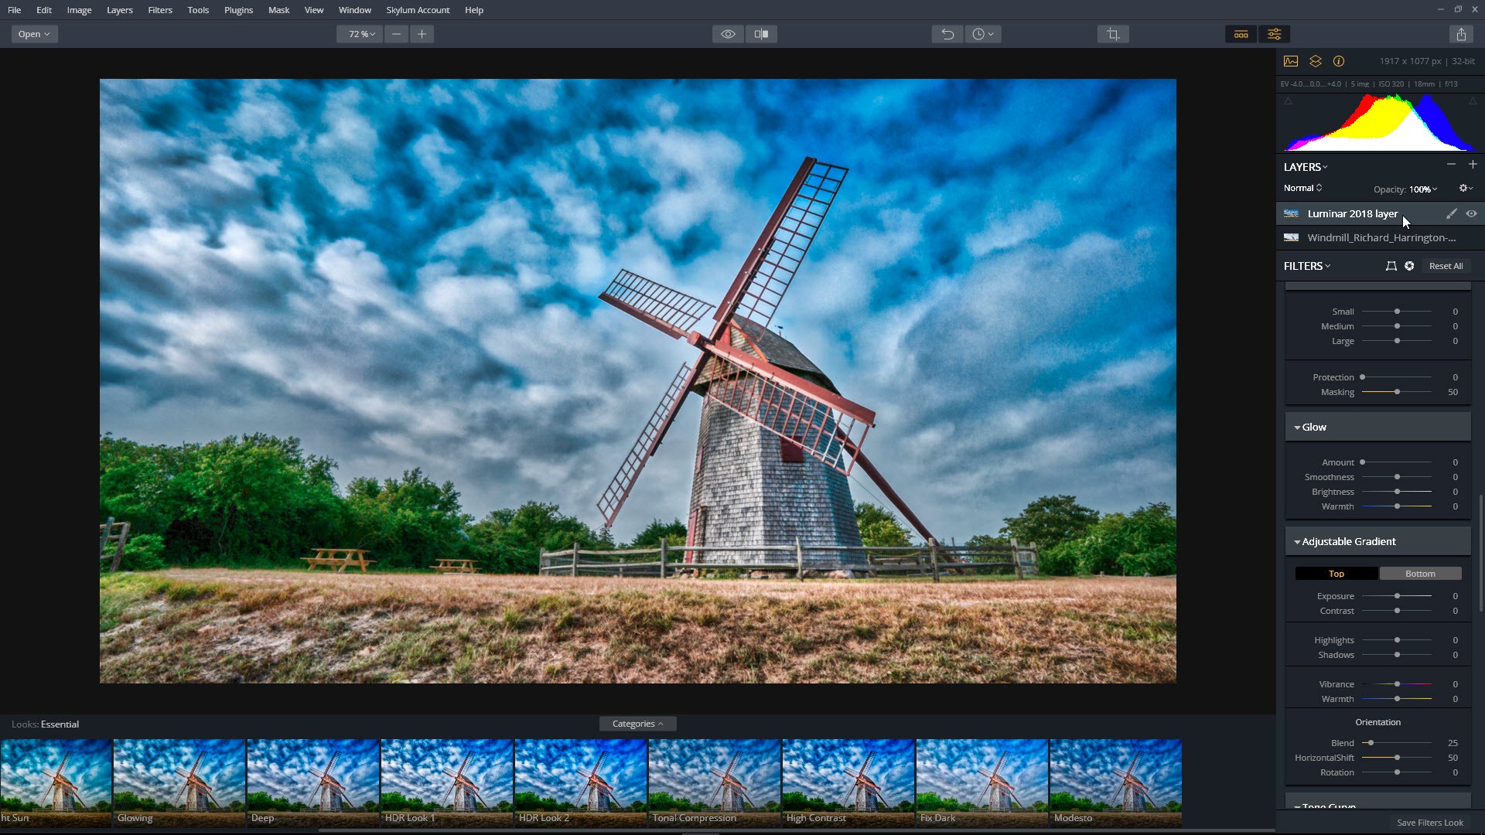Collapse the Glow filter section

point(1297,428)
